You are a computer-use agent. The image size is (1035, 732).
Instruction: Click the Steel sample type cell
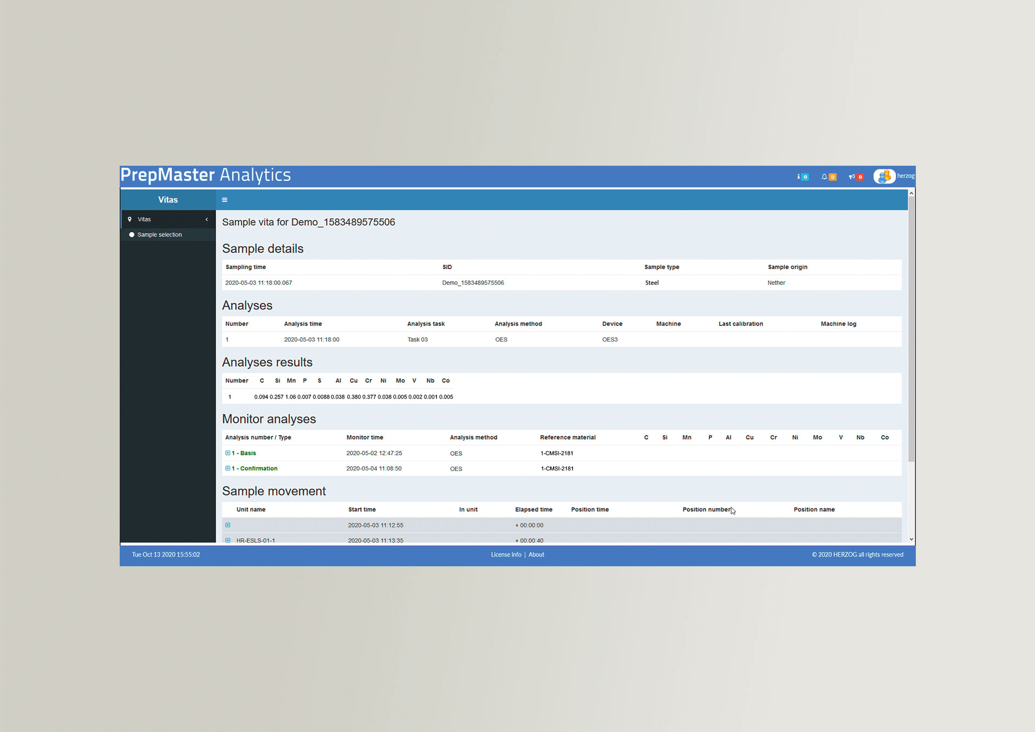pyautogui.click(x=652, y=283)
